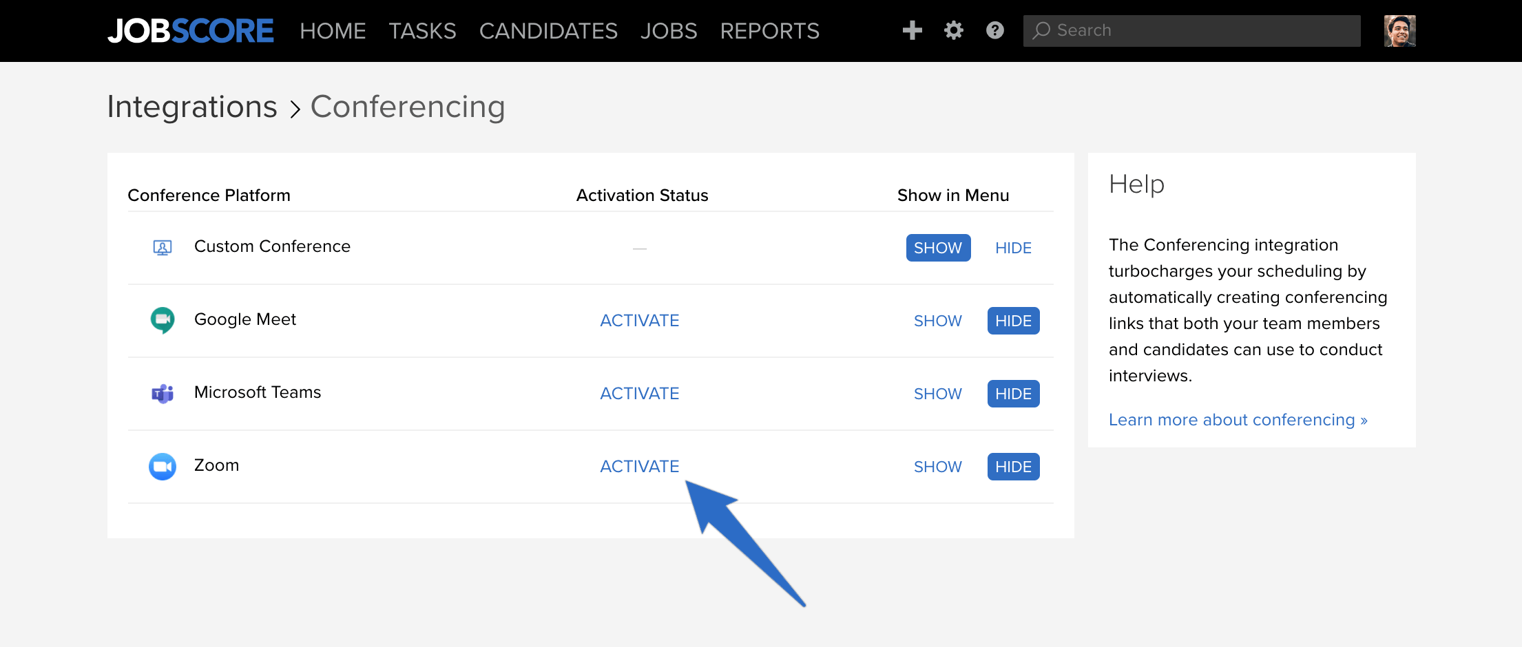Open the TASKS menu
Screen dimensions: 1522x647
(x=422, y=31)
